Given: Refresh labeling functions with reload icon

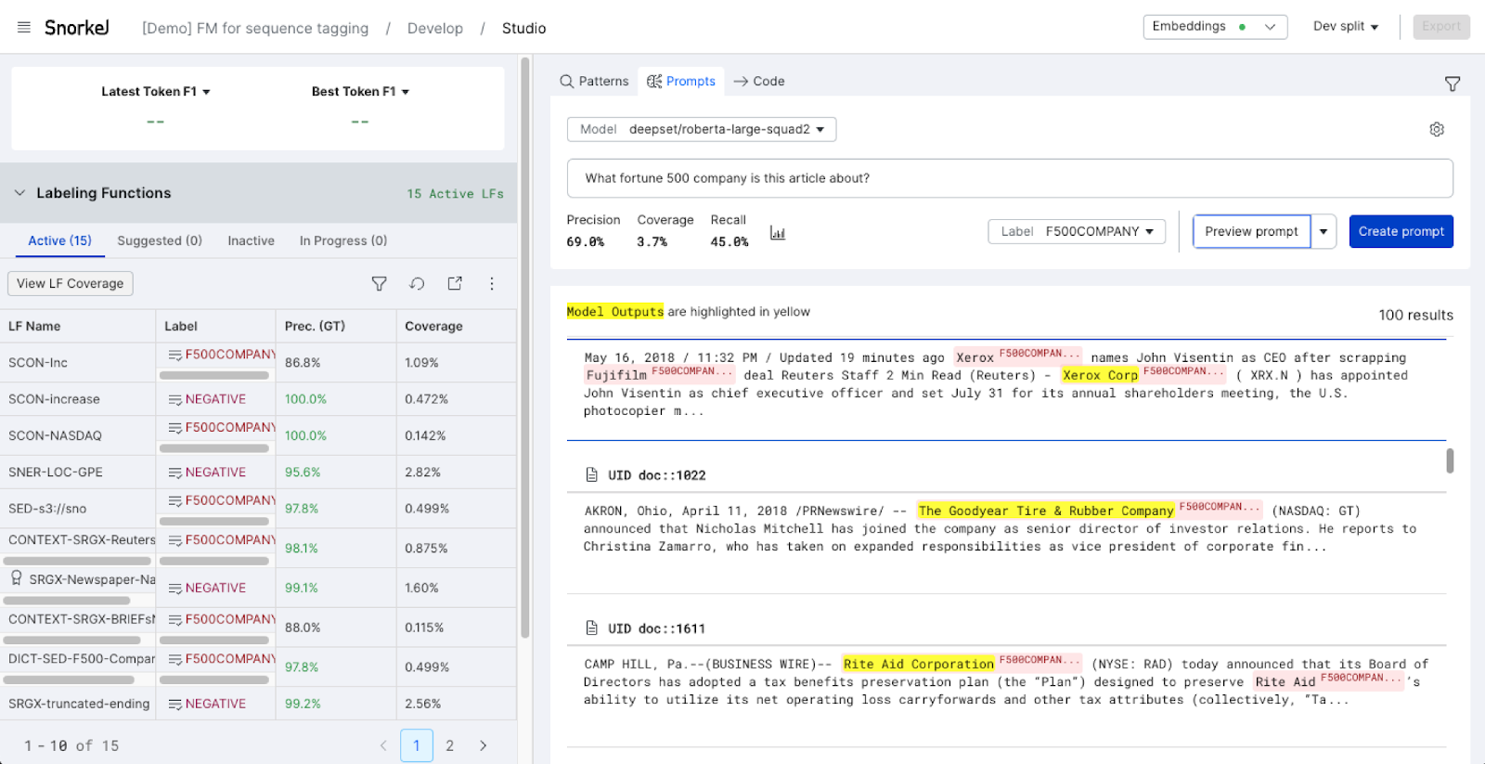Looking at the screenshot, I should click(x=417, y=283).
